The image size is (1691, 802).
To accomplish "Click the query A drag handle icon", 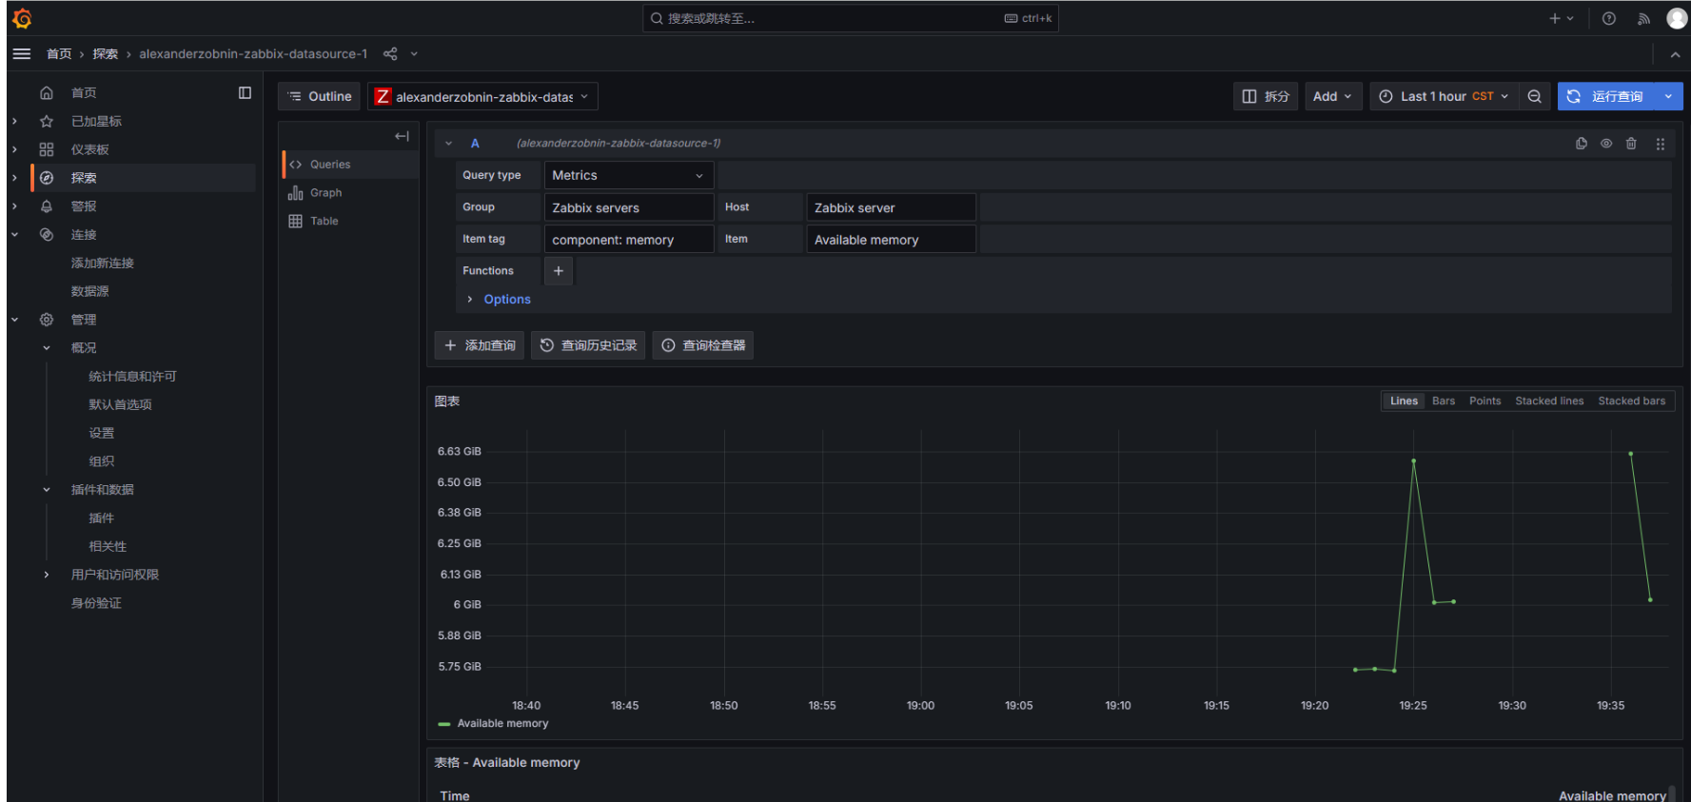I will (1660, 144).
